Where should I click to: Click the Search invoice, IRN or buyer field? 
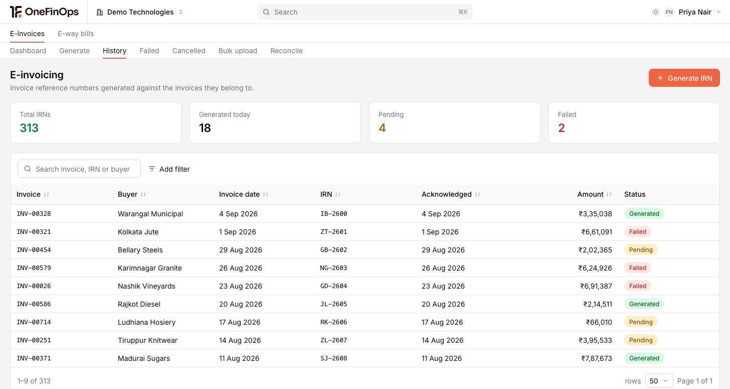[x=79, y=169]
